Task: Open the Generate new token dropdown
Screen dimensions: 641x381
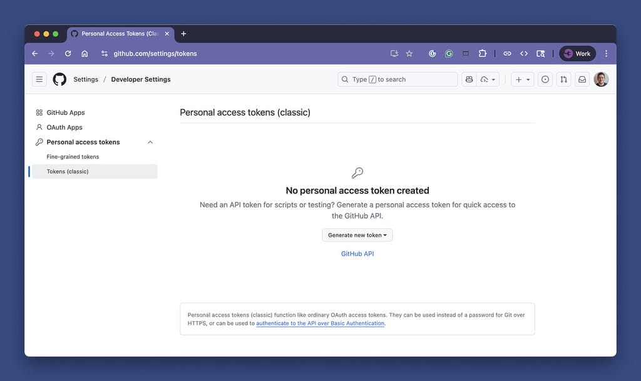Action: pyautogui.click(x=357, y=235)
